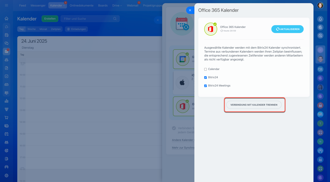Click the green Erstellen button
This screenshot has width=330, height=182.
[x=50, y=19]
